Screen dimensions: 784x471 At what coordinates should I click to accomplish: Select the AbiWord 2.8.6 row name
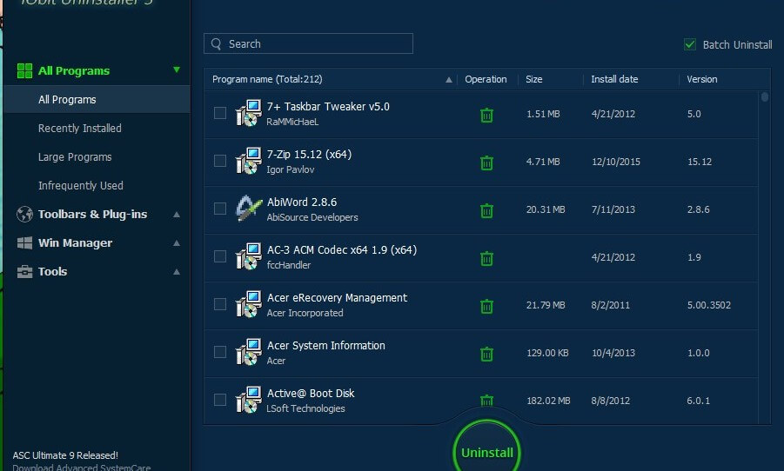(x=301, y=202)
